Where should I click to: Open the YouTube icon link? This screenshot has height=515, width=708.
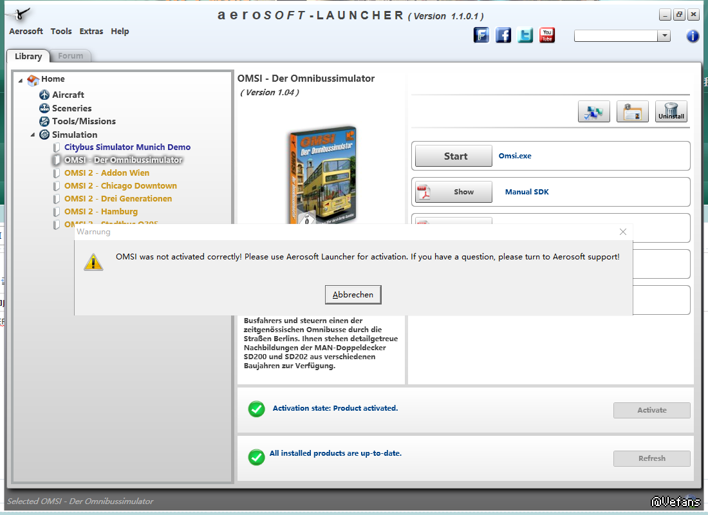(x=547, y=35)
